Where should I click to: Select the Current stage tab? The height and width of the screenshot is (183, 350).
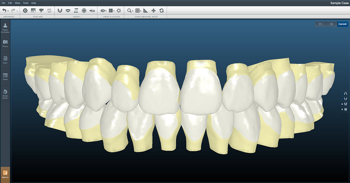click(x=342, y=24)
